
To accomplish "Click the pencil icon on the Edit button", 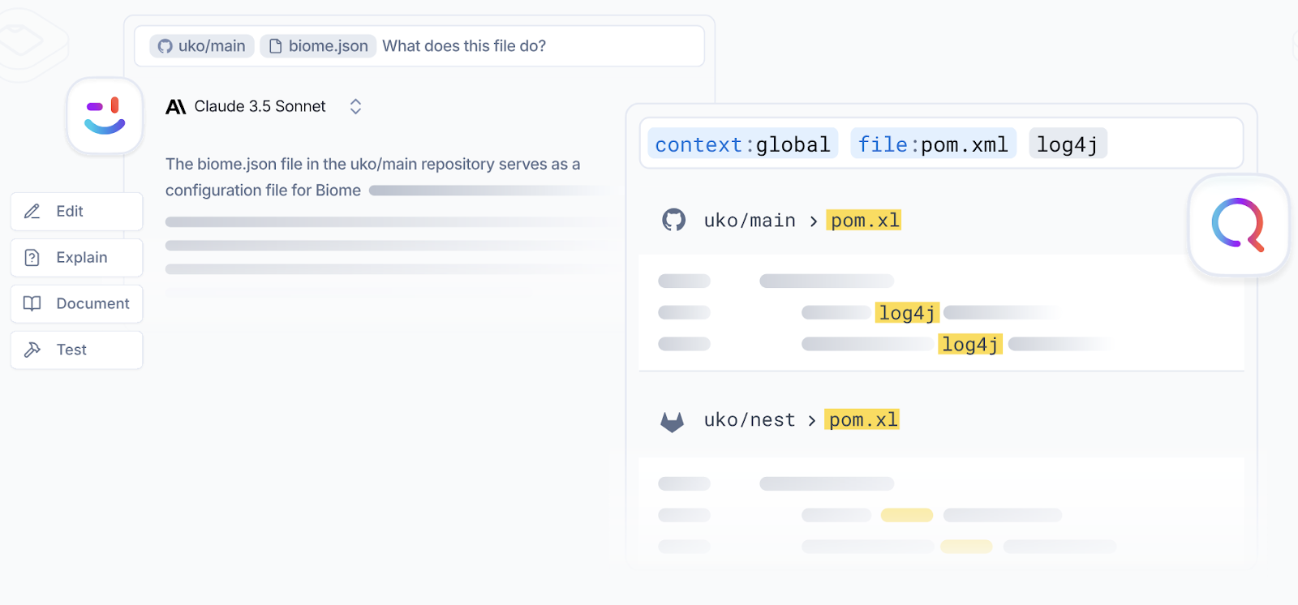I will pos(32,212).
